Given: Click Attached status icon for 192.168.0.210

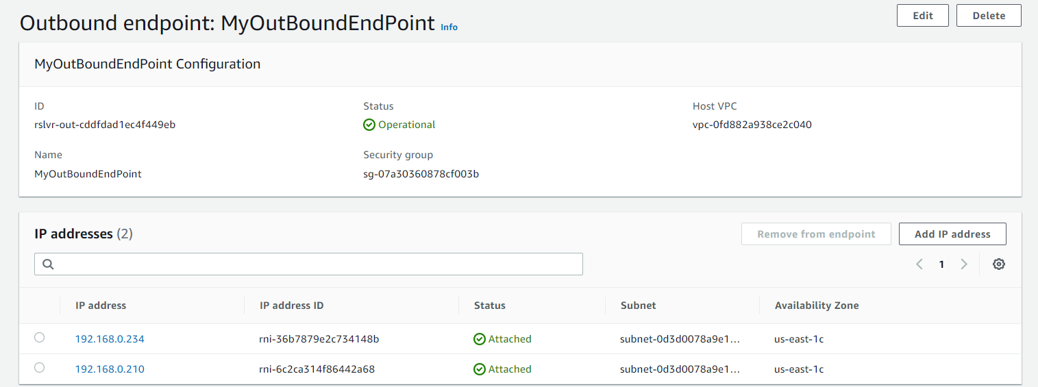Looking at the screenshot, I should click(x=480, y=369).
